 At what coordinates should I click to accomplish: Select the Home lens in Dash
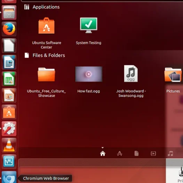103,153
